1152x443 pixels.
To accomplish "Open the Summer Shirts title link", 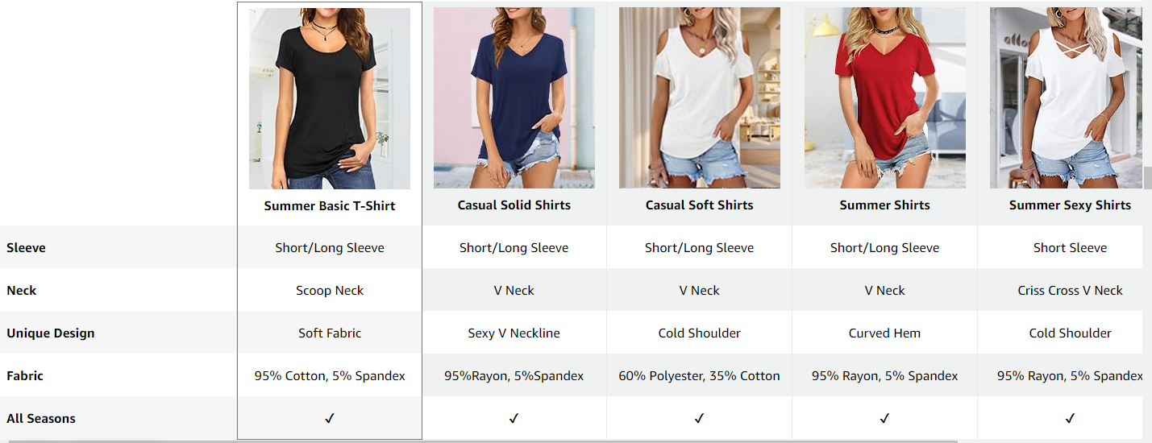I will [885, 205].
